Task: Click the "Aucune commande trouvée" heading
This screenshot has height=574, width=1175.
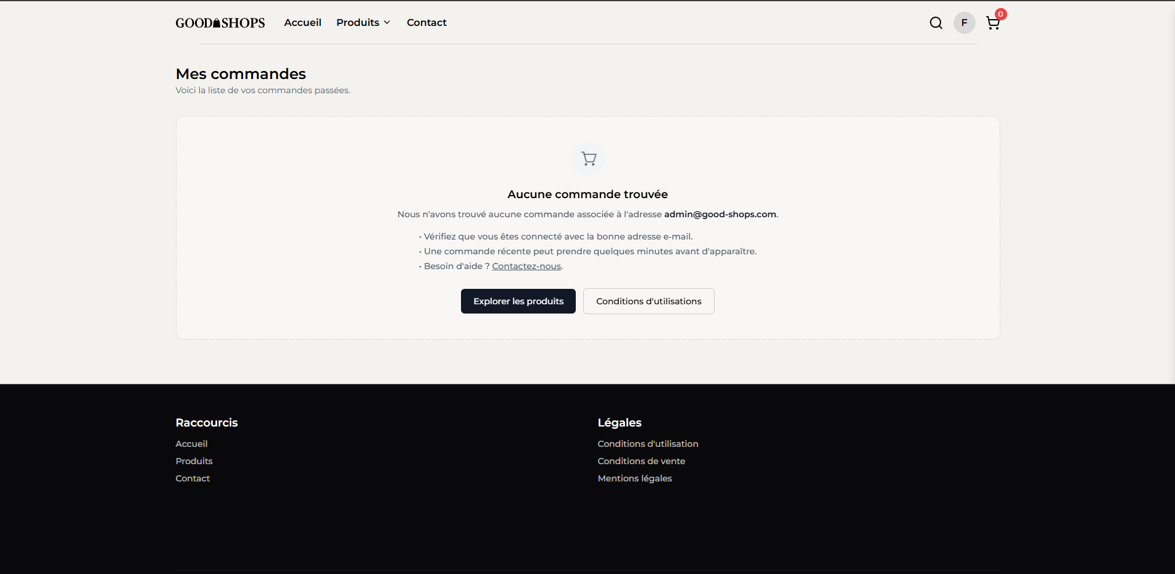Action: tap(587, 194)
